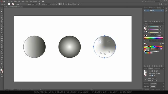Select Radial gradient in the Gradient panel

coord(155,71)
